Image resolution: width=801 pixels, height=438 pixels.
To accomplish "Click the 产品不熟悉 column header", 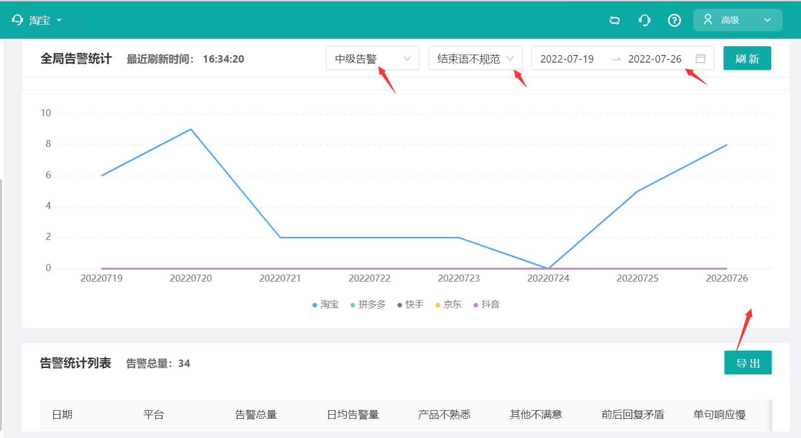I will pyautogui.click(x=444, y=414).
